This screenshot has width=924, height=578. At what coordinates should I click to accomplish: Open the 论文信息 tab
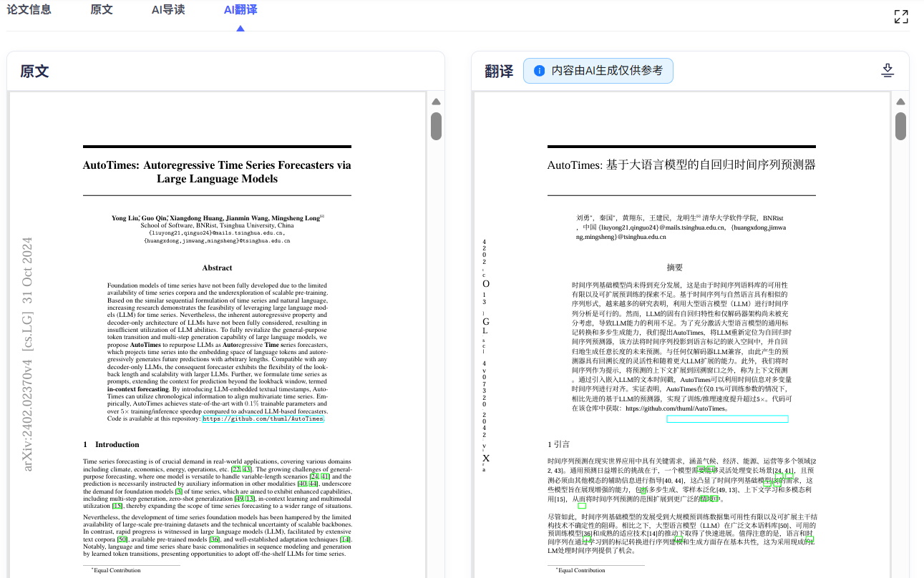point(29,10)
